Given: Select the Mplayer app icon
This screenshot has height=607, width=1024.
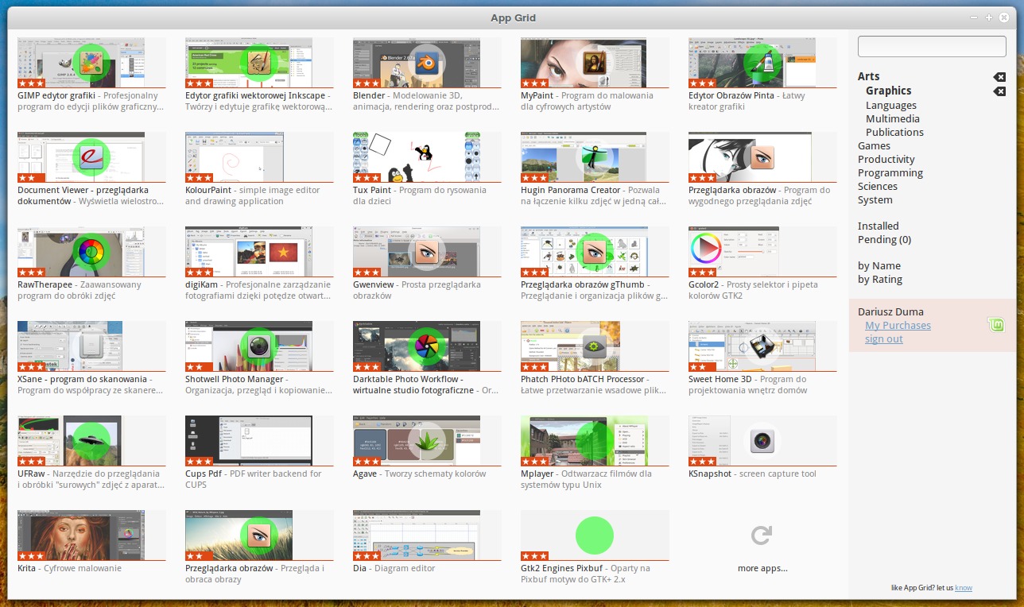Looking at the screenshot, I should (595, 440).
